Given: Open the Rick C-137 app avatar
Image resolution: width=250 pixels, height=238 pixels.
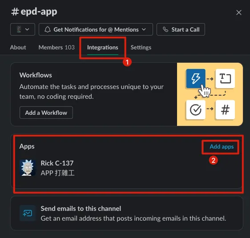Looking at the screenshot, I should click(x=28, y=168).
